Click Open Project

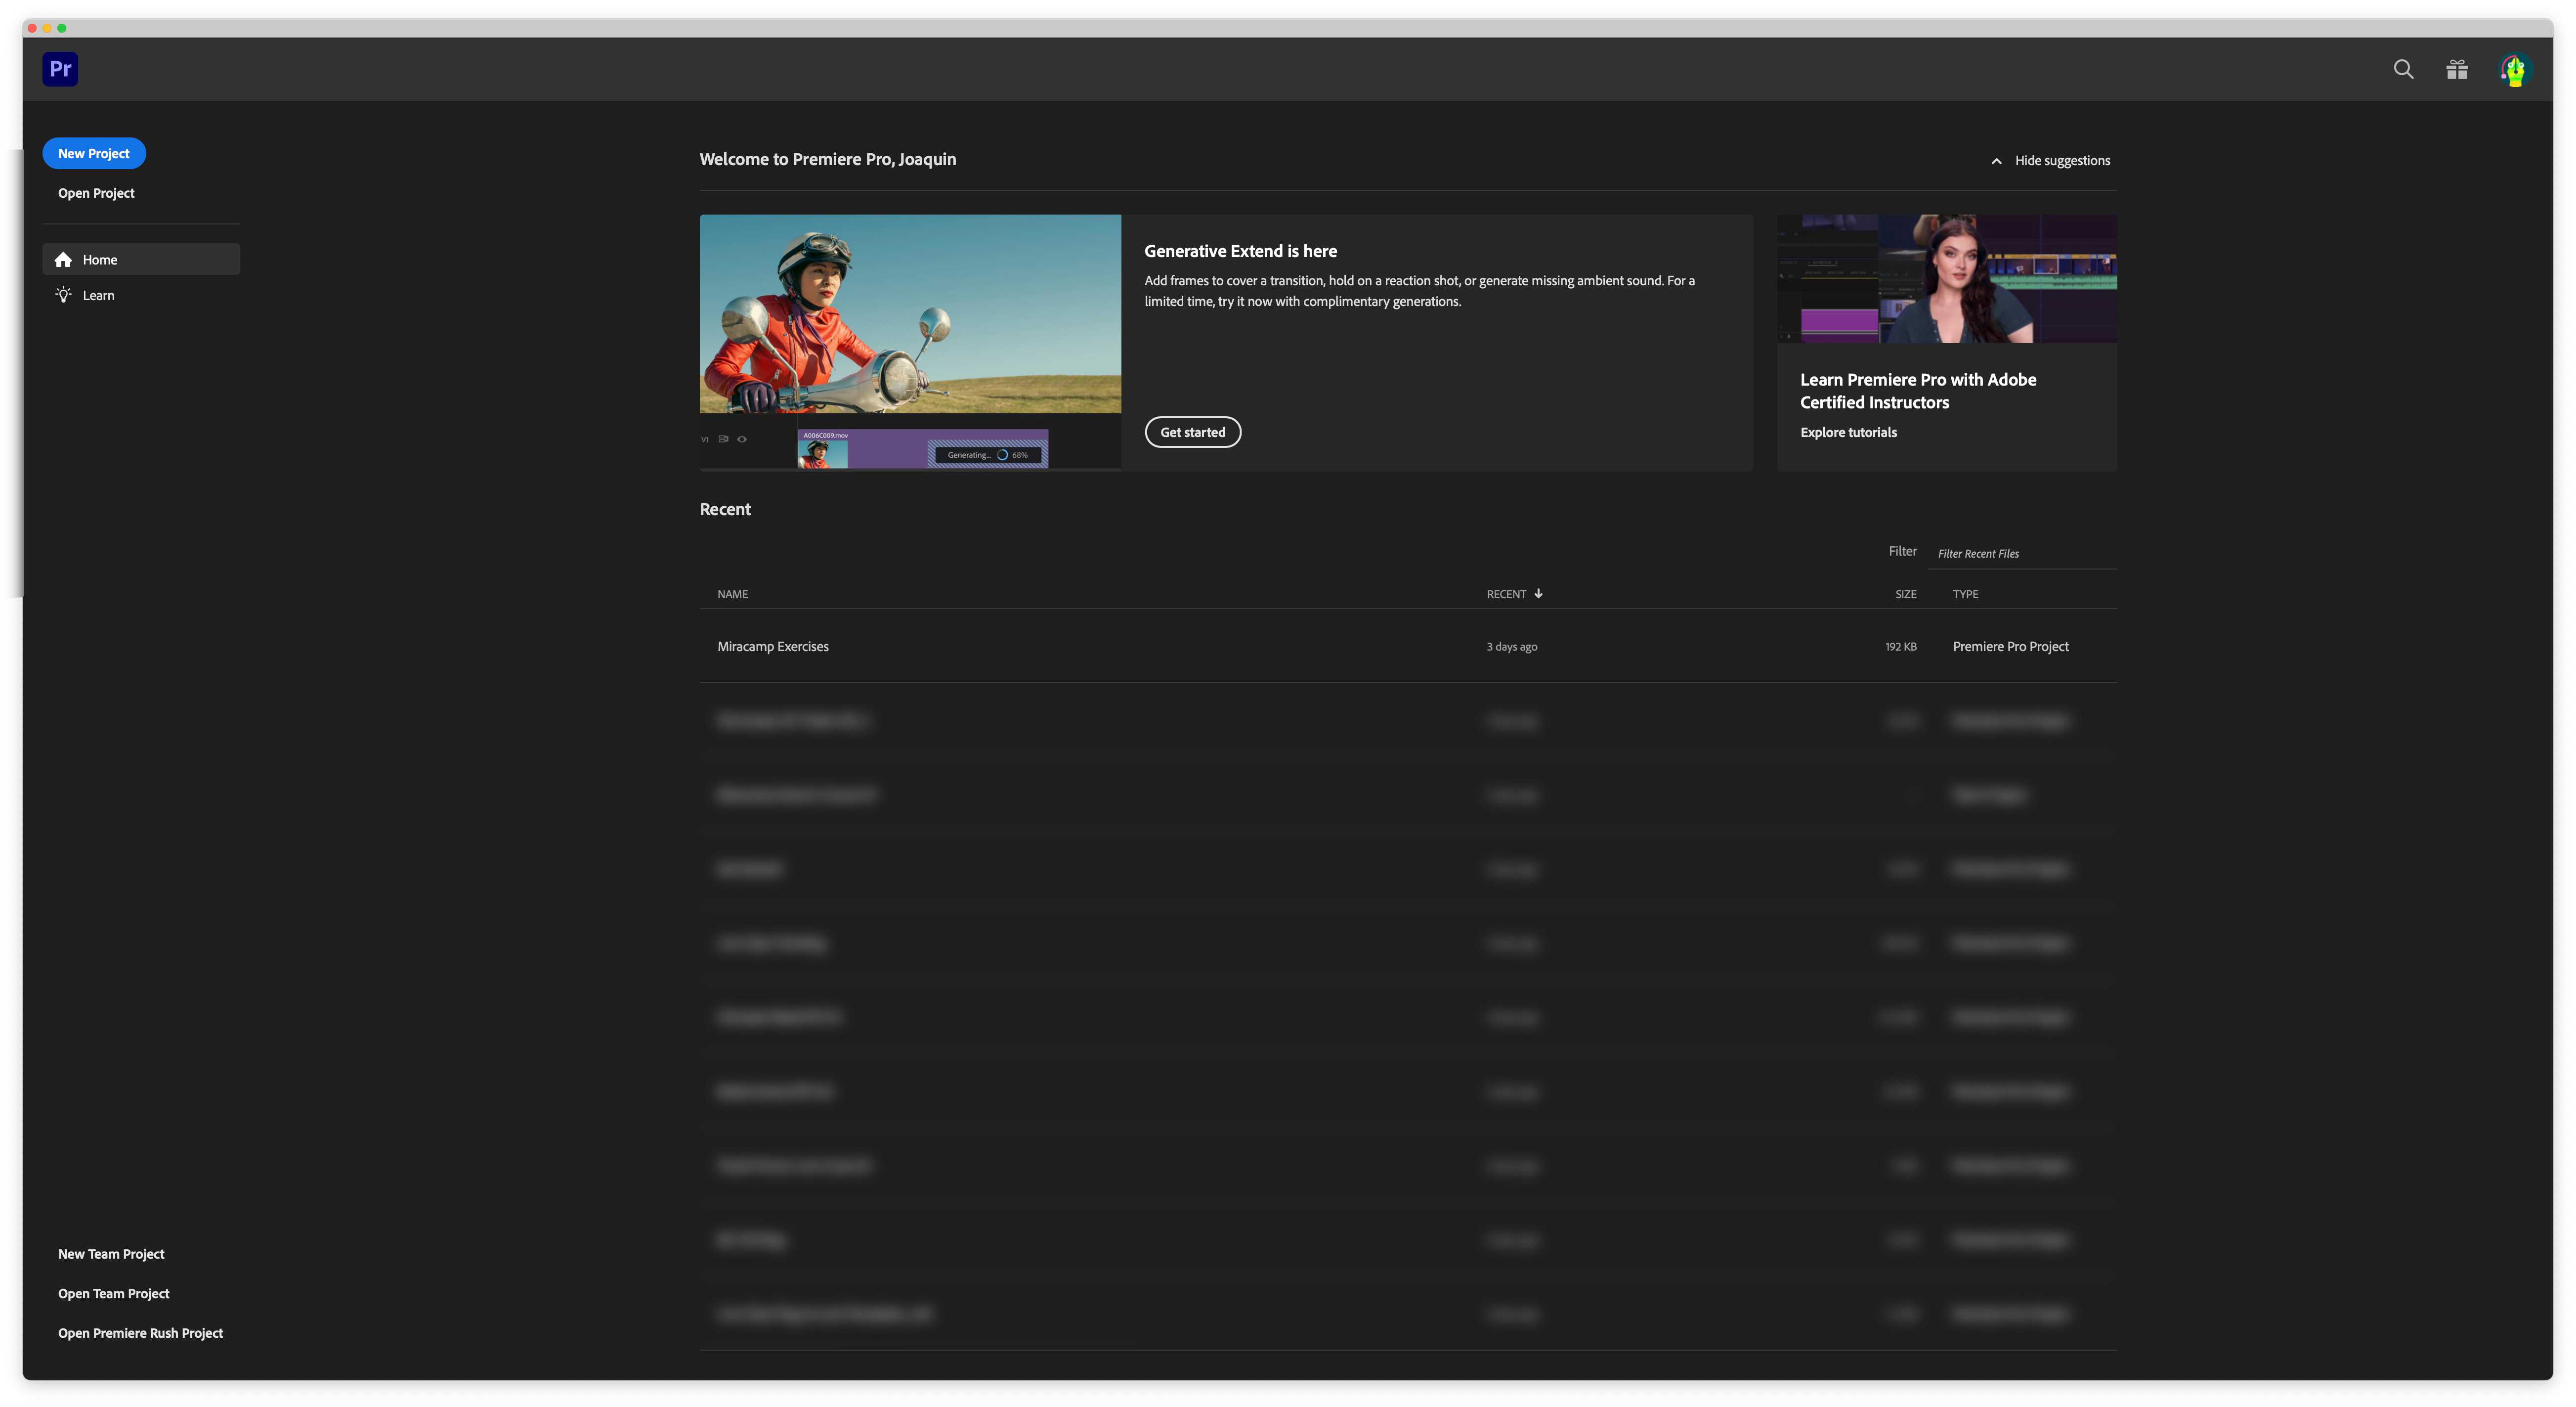pyautogui.click(x=96, y=193)
